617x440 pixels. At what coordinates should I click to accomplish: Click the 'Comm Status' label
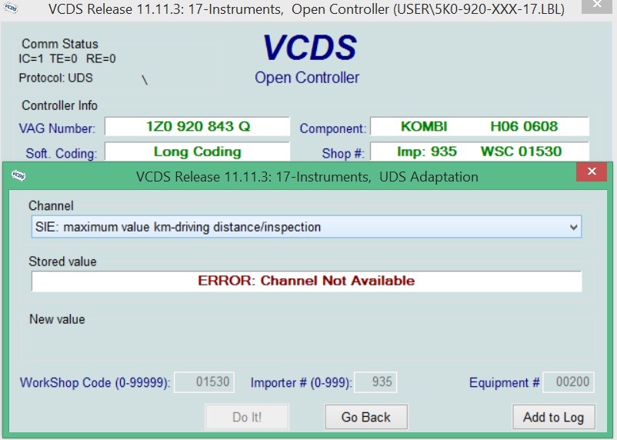(x=60, y=44)
